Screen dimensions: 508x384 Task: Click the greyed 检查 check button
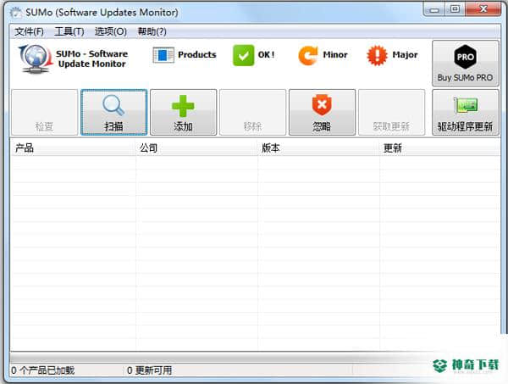[x=44, y=112]
